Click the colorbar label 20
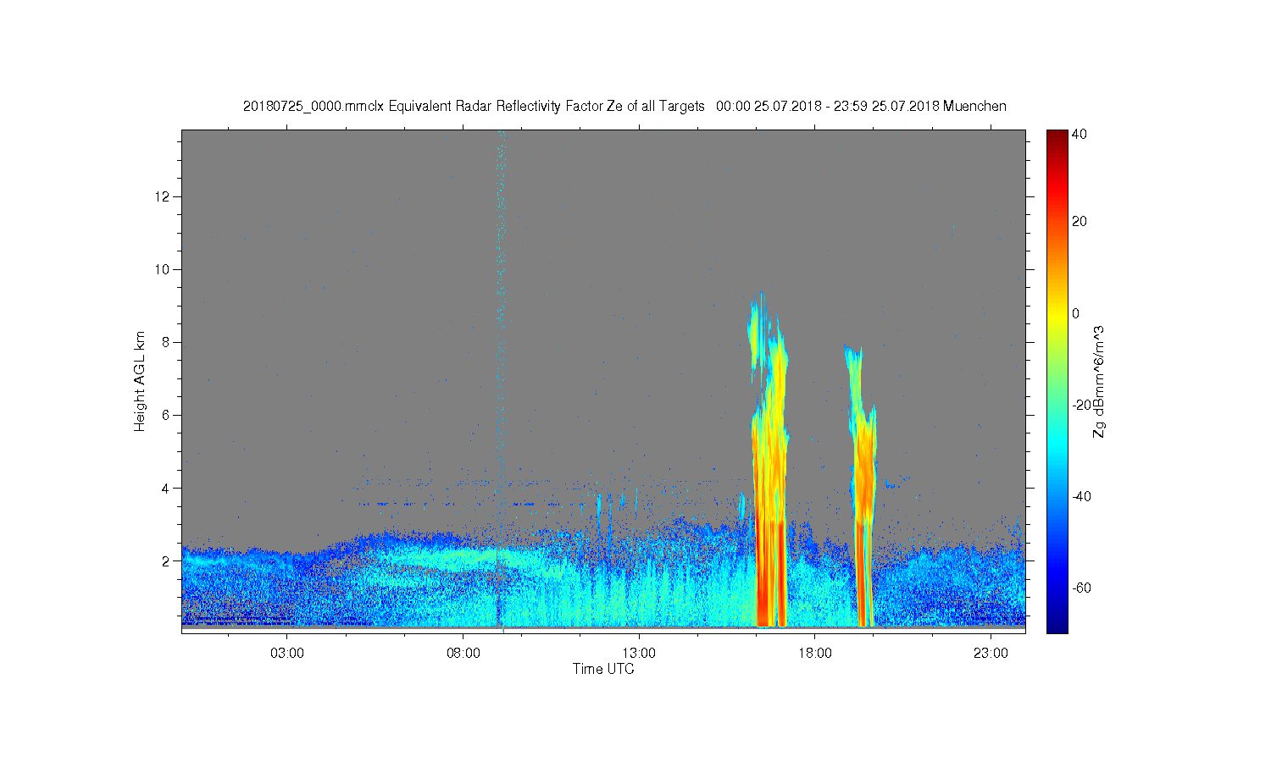This screenshot has width=1271, height=762. point(1080,222)
